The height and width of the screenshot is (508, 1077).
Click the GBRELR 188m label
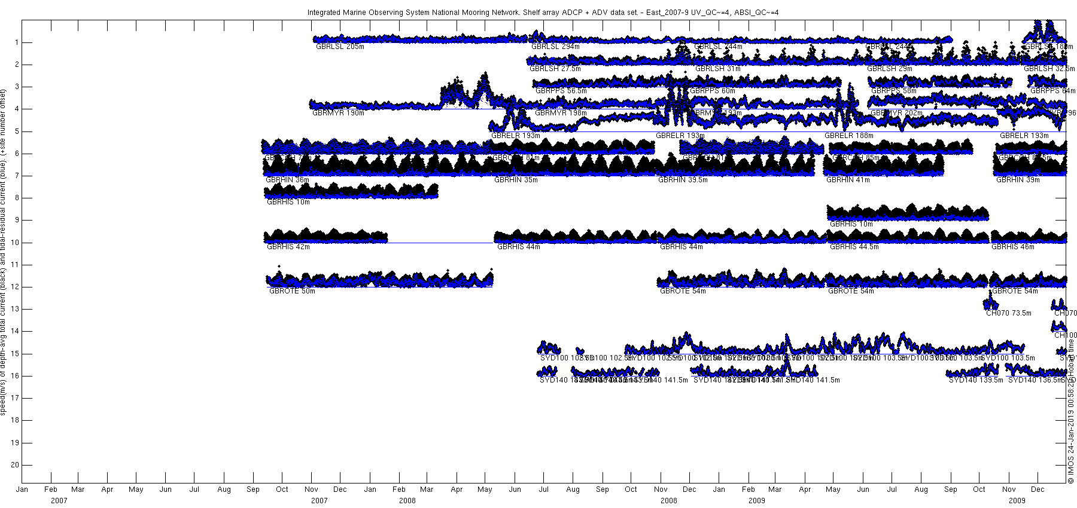click(x=848, y=135)
